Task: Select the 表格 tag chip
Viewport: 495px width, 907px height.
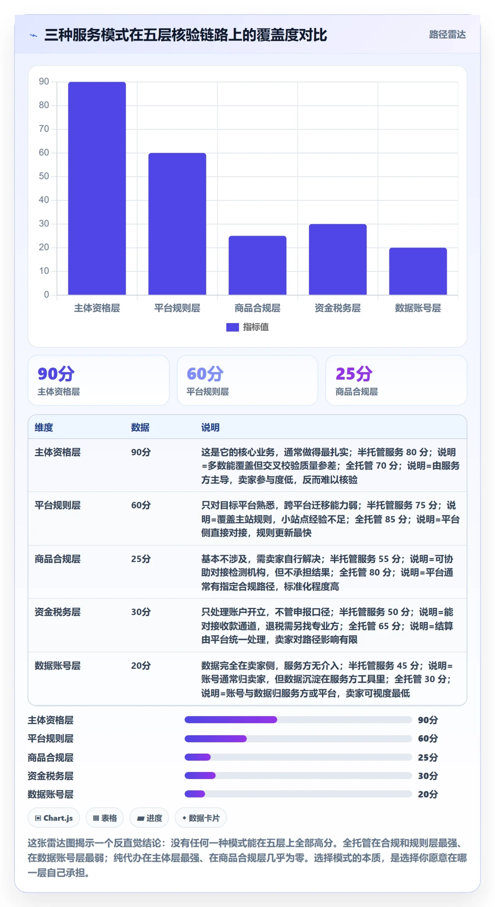Action: [x=105, y=818]
